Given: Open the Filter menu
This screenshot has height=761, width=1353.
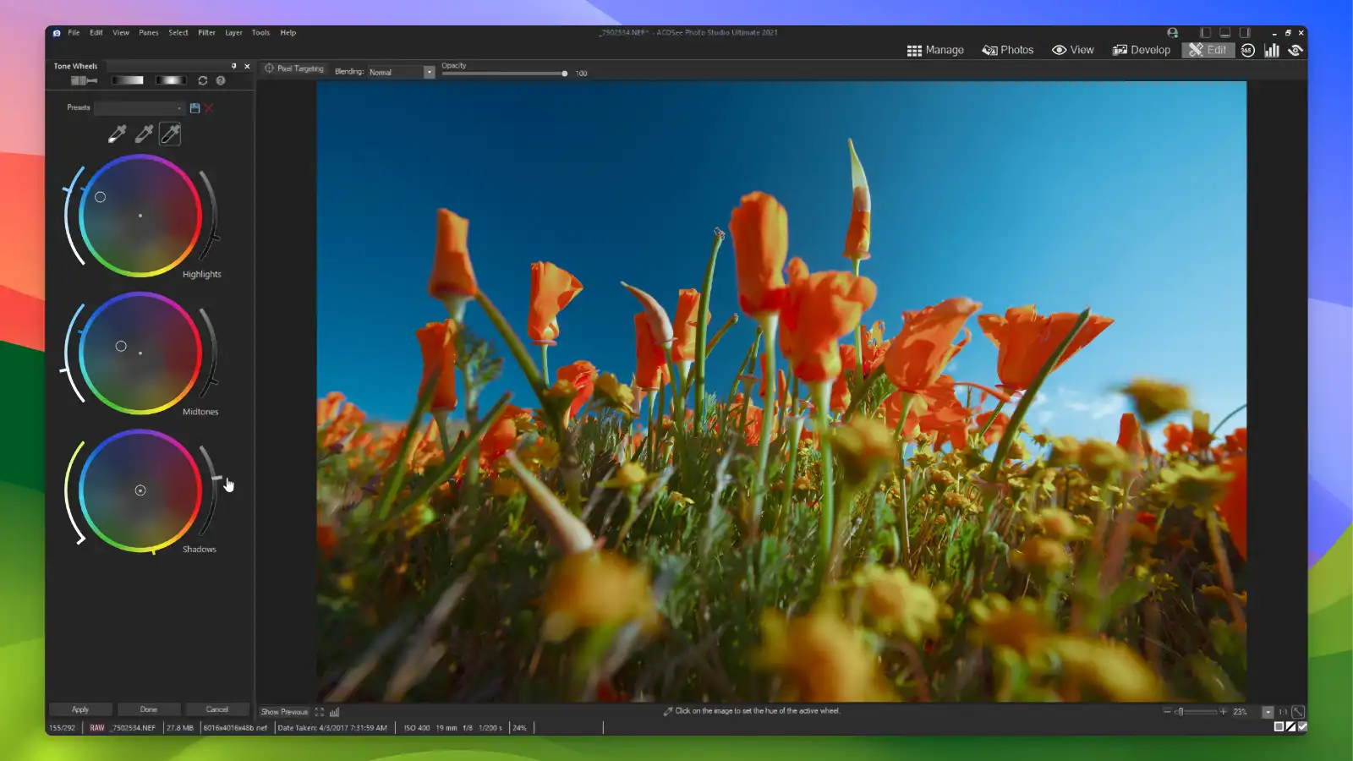Looking at the screenshot, I should tap(206, 32).
